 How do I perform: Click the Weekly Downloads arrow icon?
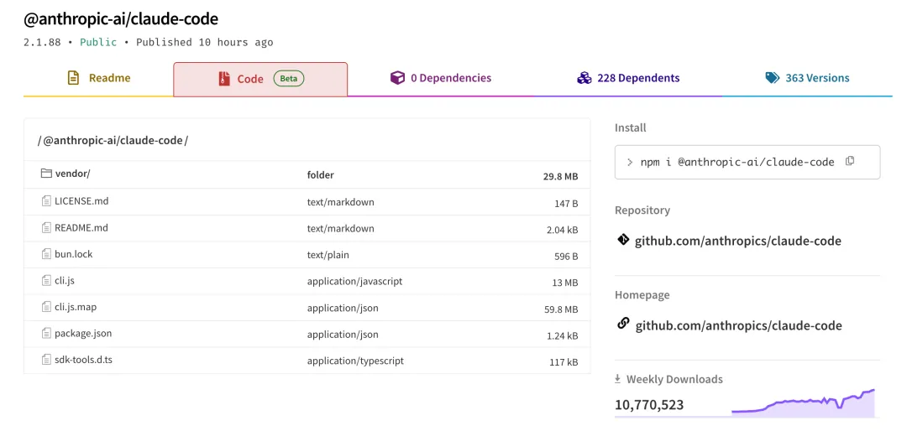pyautogui.click(x=618, y=379)
